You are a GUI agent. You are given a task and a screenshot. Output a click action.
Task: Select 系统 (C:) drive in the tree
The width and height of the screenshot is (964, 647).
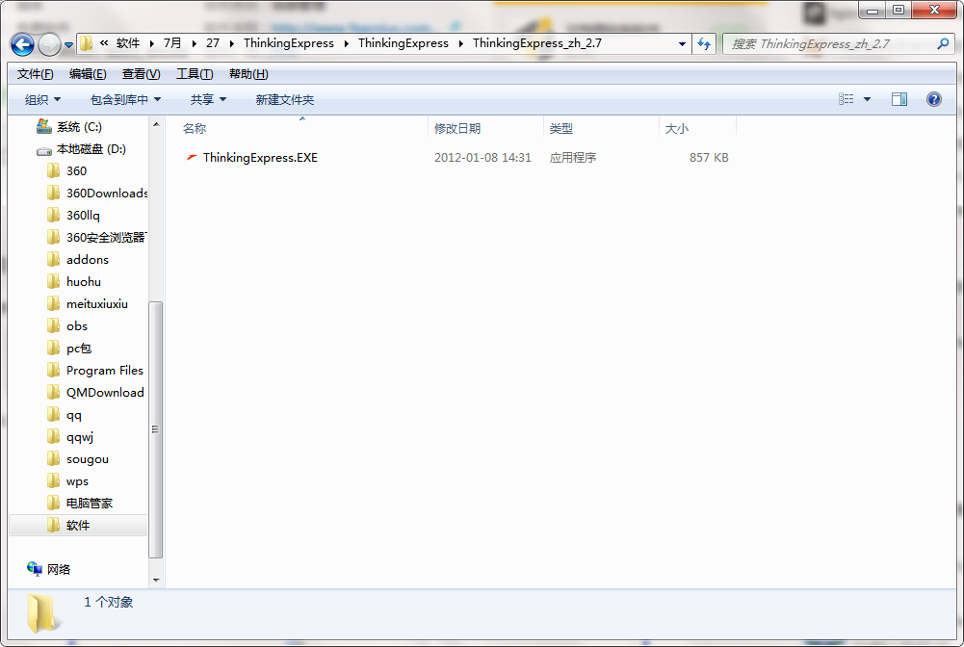click(69, 126)
